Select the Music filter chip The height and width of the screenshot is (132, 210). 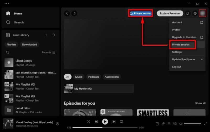click(x=79, y=77)
